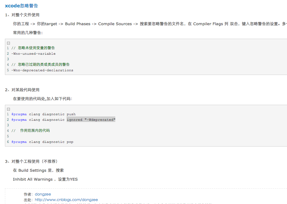Click 'Build Phases' in the instruction paragraph
The image size is (287, 204).
[78, 24]
